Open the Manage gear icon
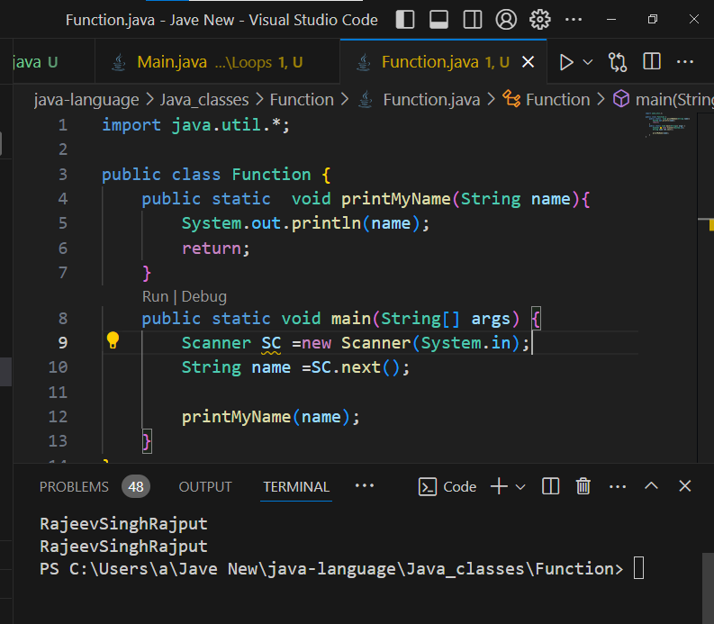The width and height of the screenshot is (714, 624). [x=540, y=20]
